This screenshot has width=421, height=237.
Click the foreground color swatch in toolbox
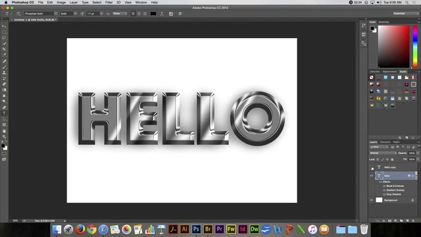3,146
